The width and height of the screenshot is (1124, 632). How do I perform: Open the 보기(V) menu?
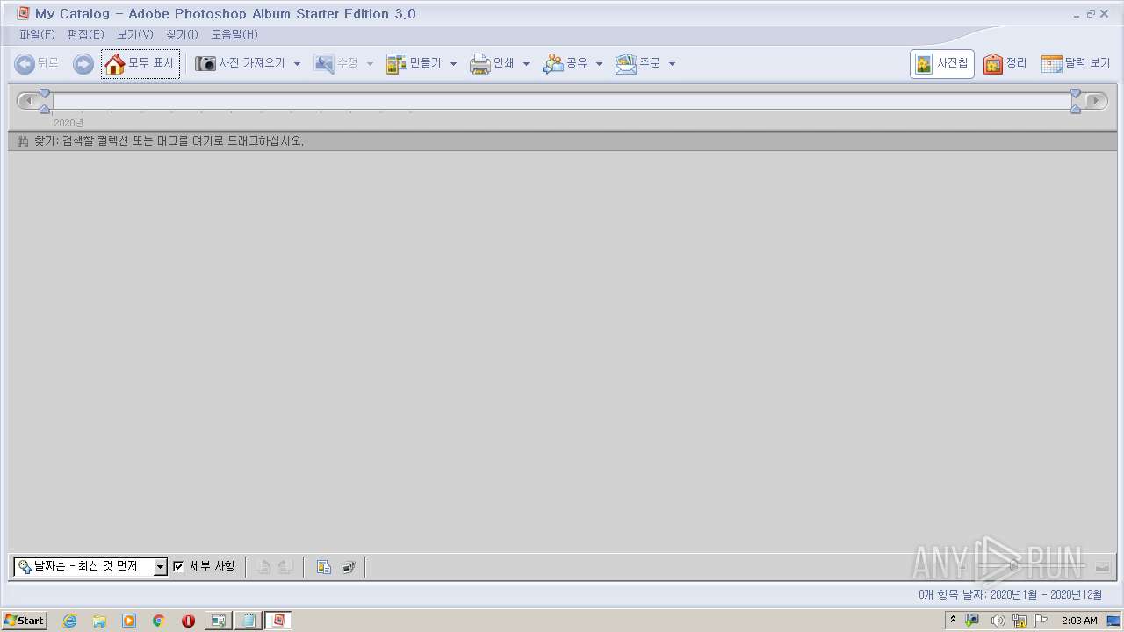coord(135,34)
